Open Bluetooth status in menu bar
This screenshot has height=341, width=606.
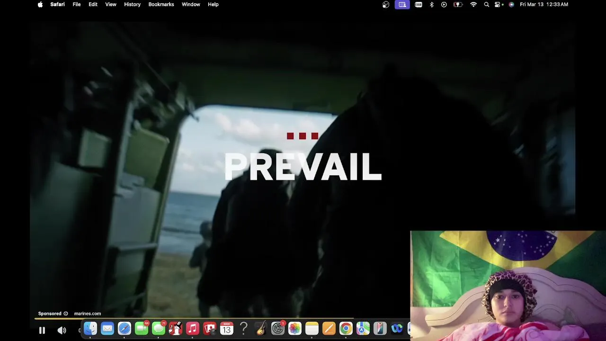[432, 4]
